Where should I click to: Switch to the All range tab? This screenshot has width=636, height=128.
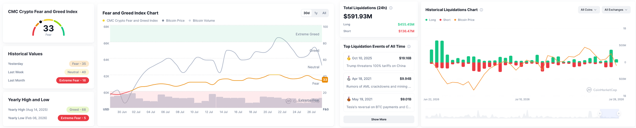tap(324, 13)
